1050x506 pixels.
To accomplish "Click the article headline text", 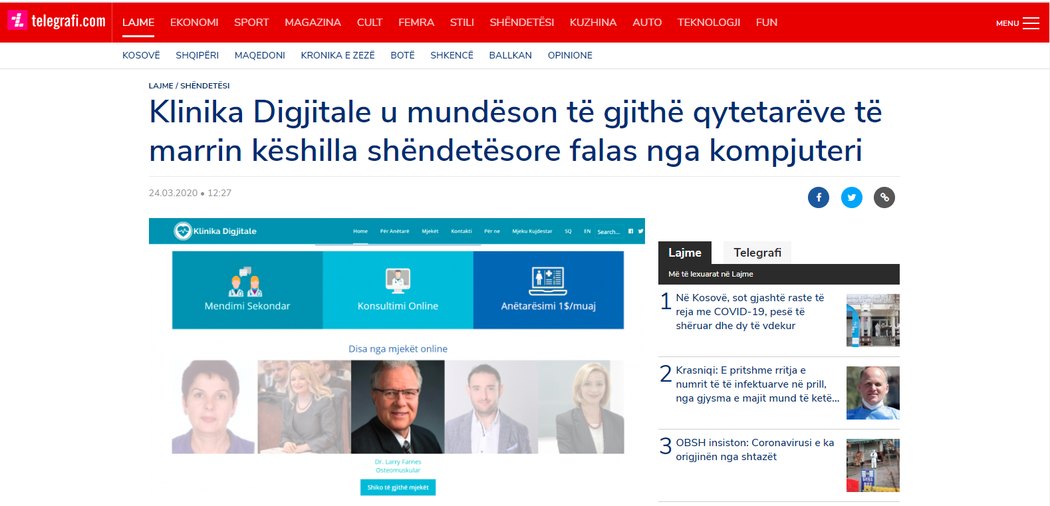I will point(515,131).
